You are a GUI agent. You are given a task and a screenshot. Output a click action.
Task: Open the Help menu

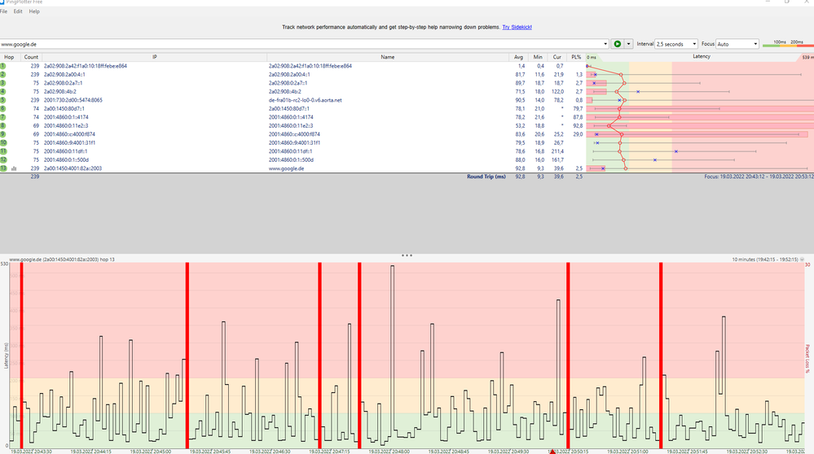34,11
